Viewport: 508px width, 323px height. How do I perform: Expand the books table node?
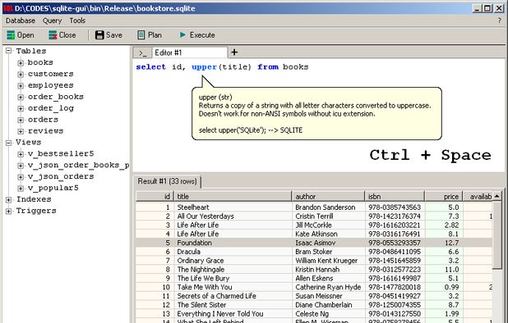tap(21, 62)
